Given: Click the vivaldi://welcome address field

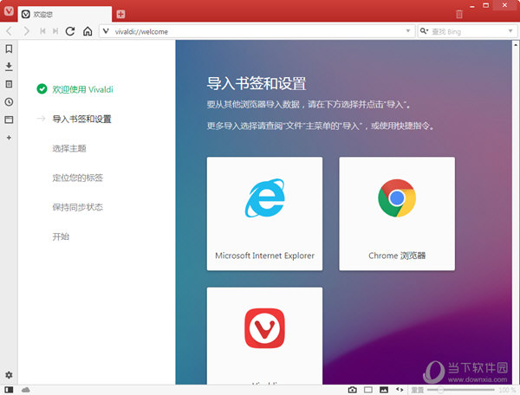Looking at the screenshot, I should pos(257,31).
